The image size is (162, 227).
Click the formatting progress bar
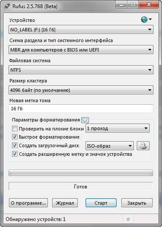(x=81, y=173)
